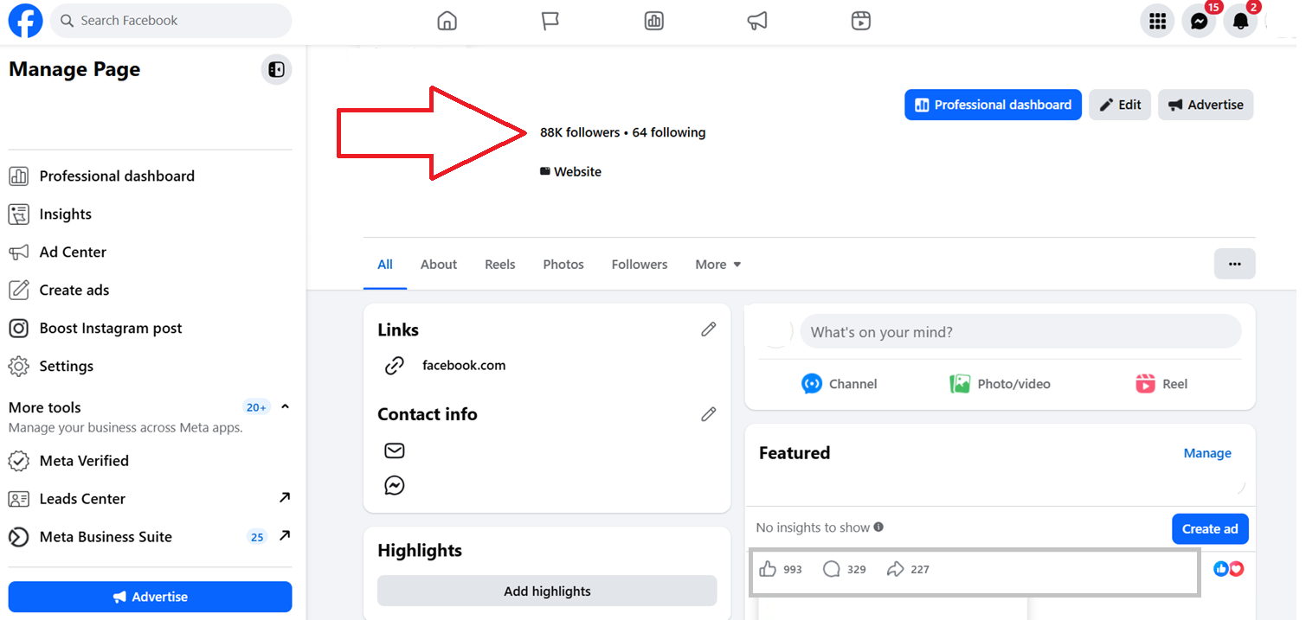Open the three-dot page options menu
The height and width of the screenshot is (620, 1306).
(1235, 264)
